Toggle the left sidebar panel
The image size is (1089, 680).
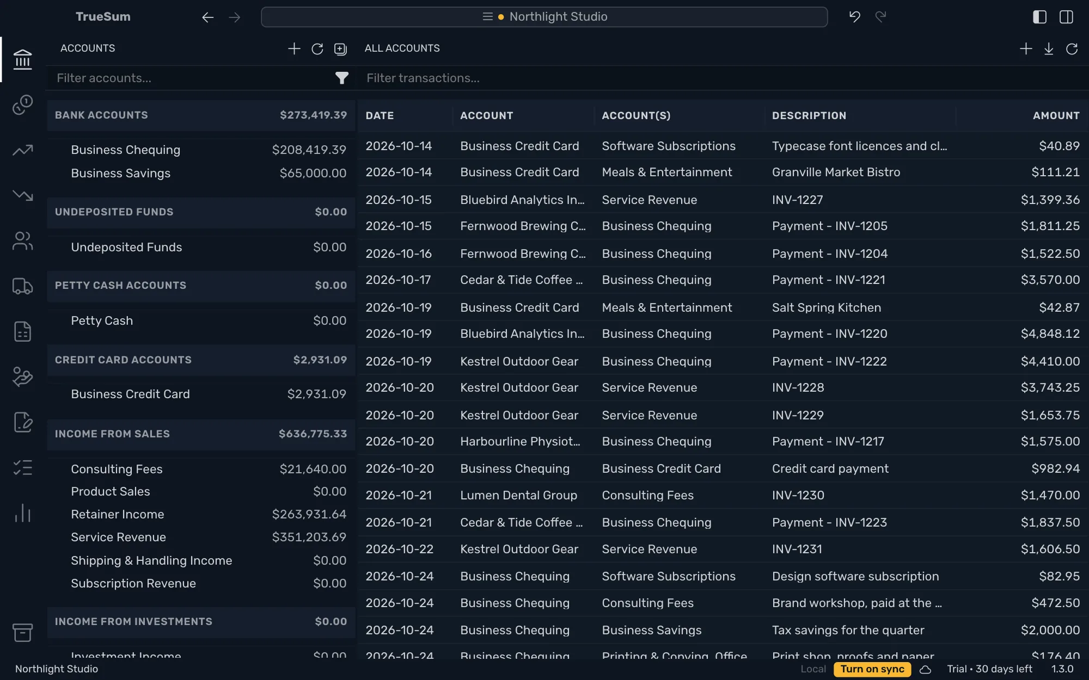coord(1039,17)
